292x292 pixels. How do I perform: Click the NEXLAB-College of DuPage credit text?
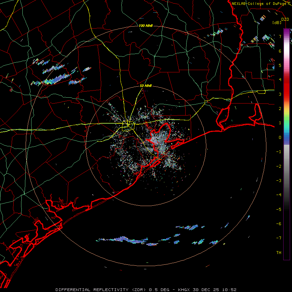tap(259, 4)
